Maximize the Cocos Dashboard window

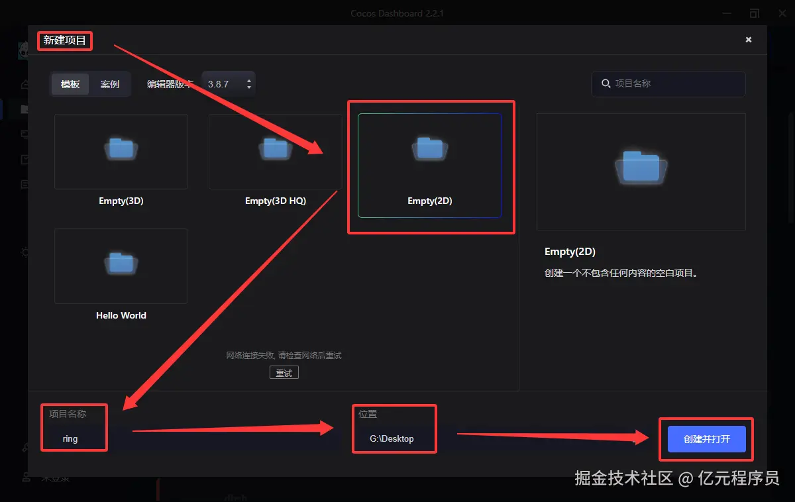[x=755, y=13]
